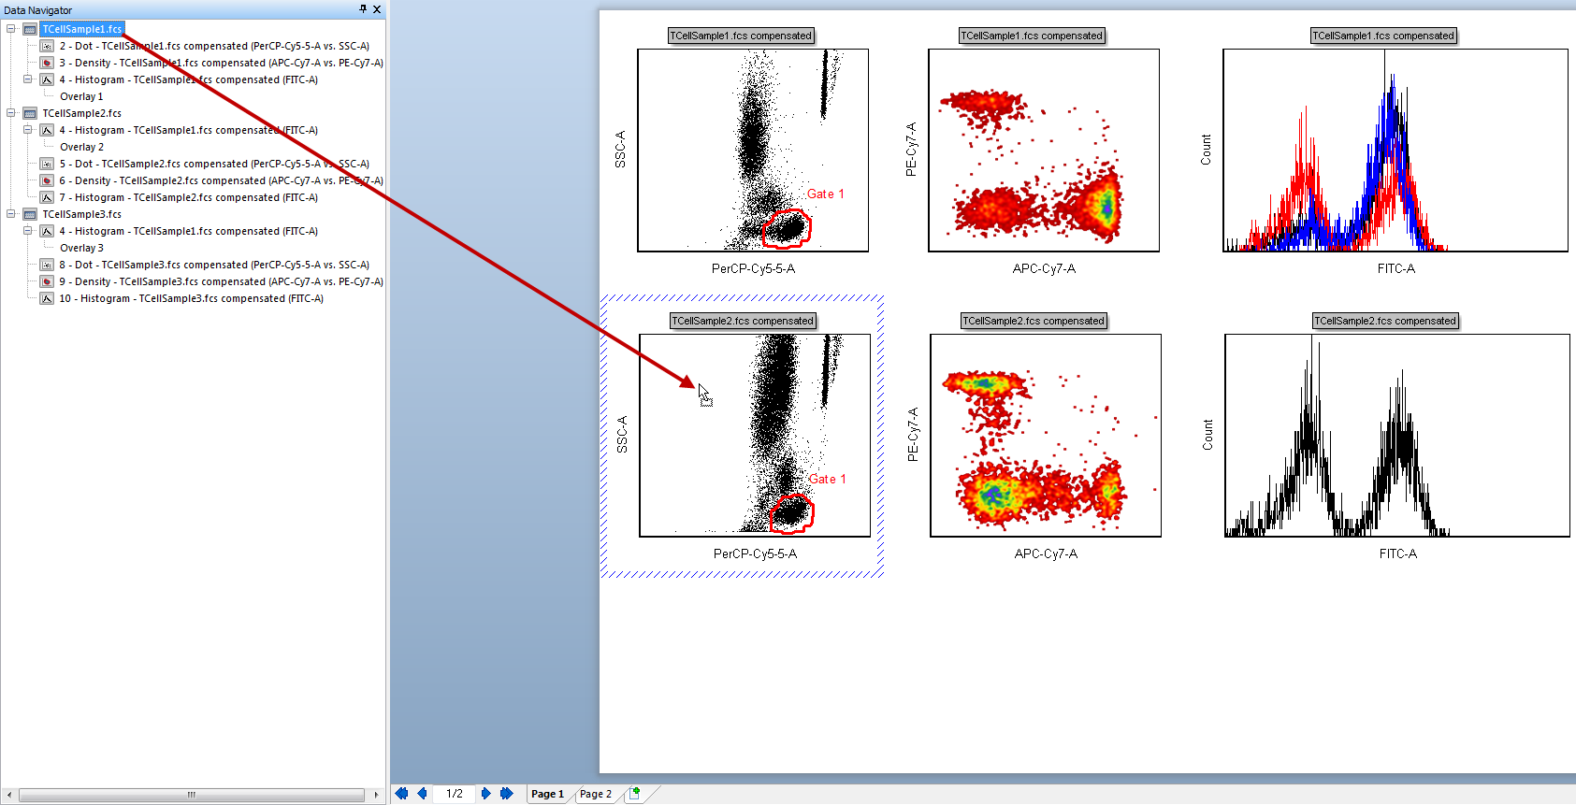Select Overlay 1 in the tree
1576x805 pixels.
point(81,96)
